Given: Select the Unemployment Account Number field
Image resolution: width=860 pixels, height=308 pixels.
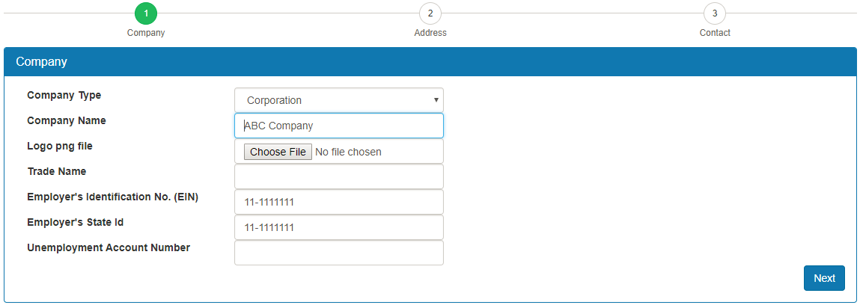Looking at the screenshot, I should (338, 253).
